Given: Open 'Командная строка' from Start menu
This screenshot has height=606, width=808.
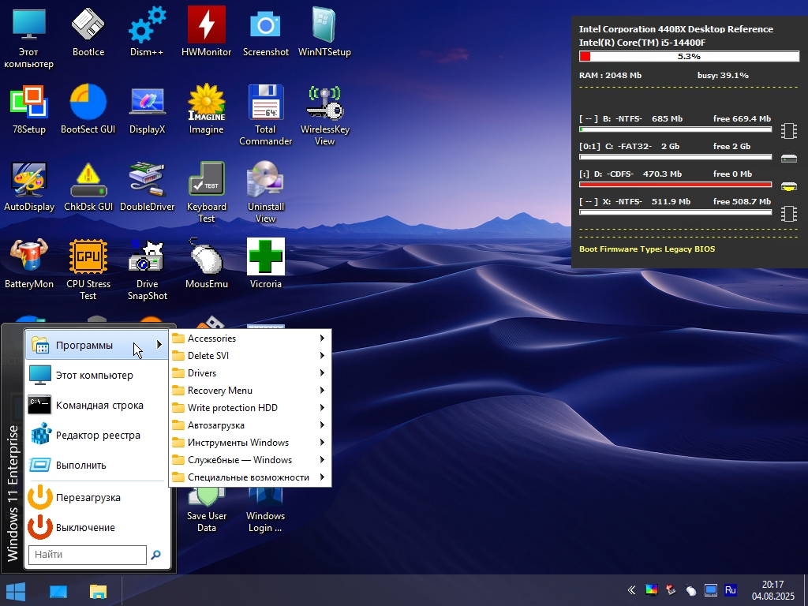Looking at the screenshot, I should (97, 405).
